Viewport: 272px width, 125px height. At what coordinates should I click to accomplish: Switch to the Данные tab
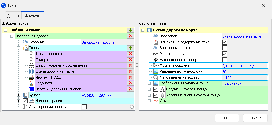coord(13,16)
